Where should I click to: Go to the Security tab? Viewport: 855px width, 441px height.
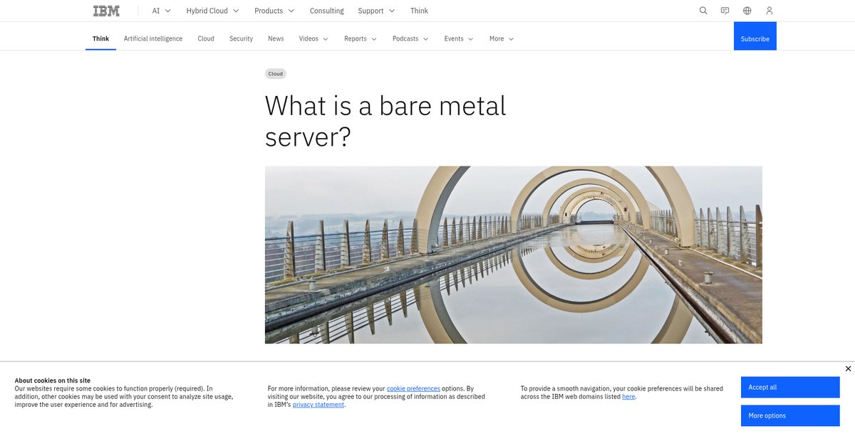point(241,38)
